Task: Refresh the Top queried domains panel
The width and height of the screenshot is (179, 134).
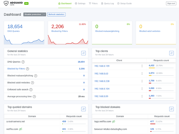Action: click(x=84, y=109)
